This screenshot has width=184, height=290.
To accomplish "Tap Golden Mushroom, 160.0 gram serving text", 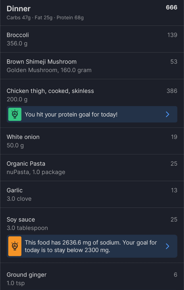I will click(x=49, y=70).
